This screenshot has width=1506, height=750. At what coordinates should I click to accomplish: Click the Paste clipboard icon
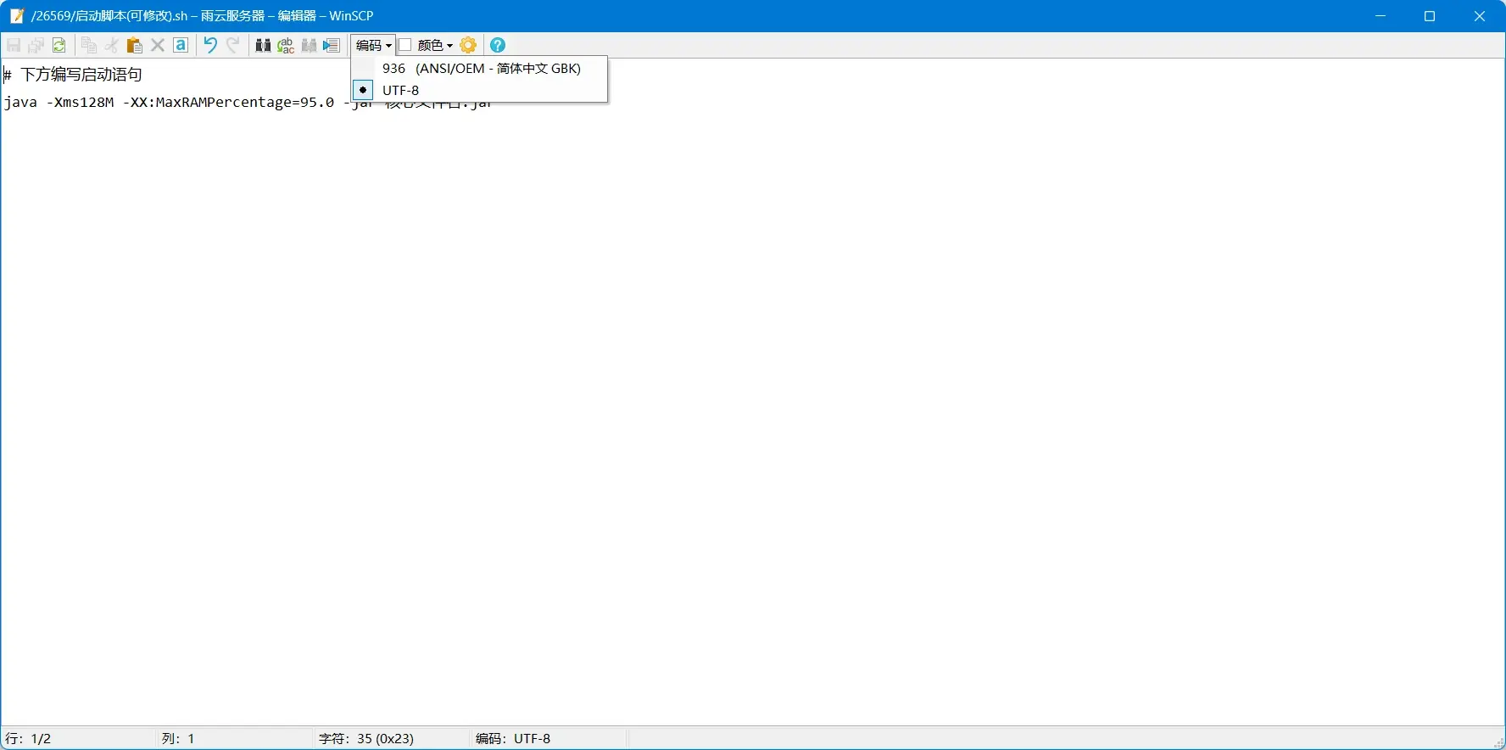tap(134, 45)
